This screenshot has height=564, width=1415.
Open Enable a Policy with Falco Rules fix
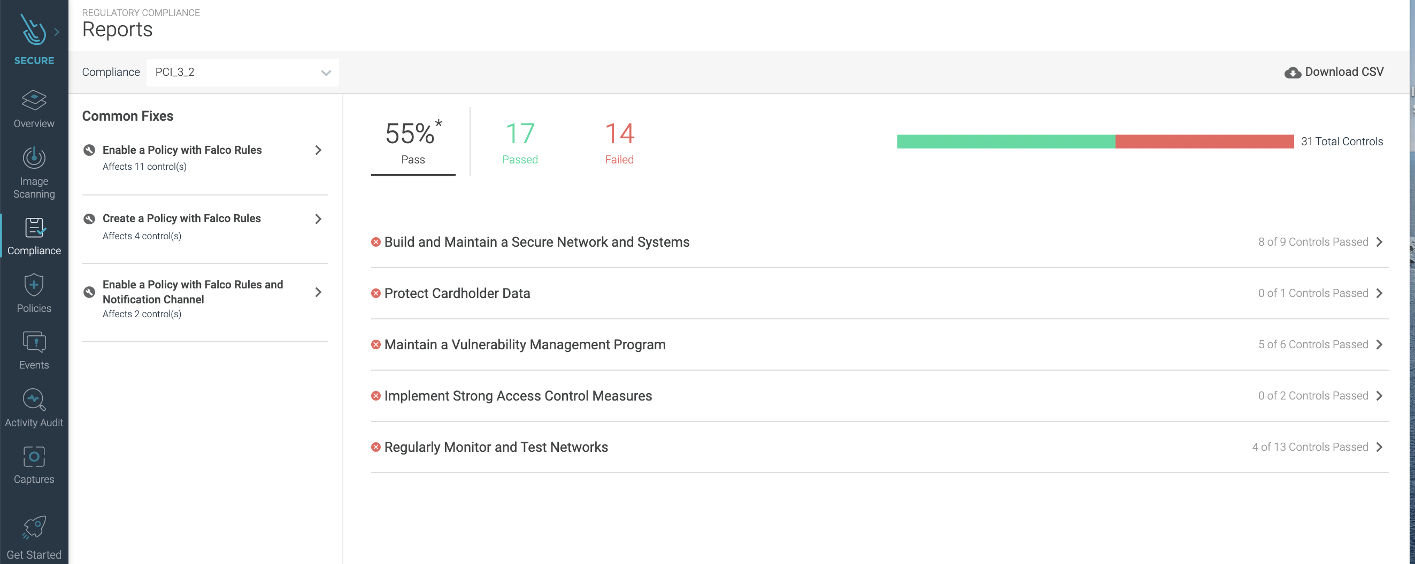205,158
